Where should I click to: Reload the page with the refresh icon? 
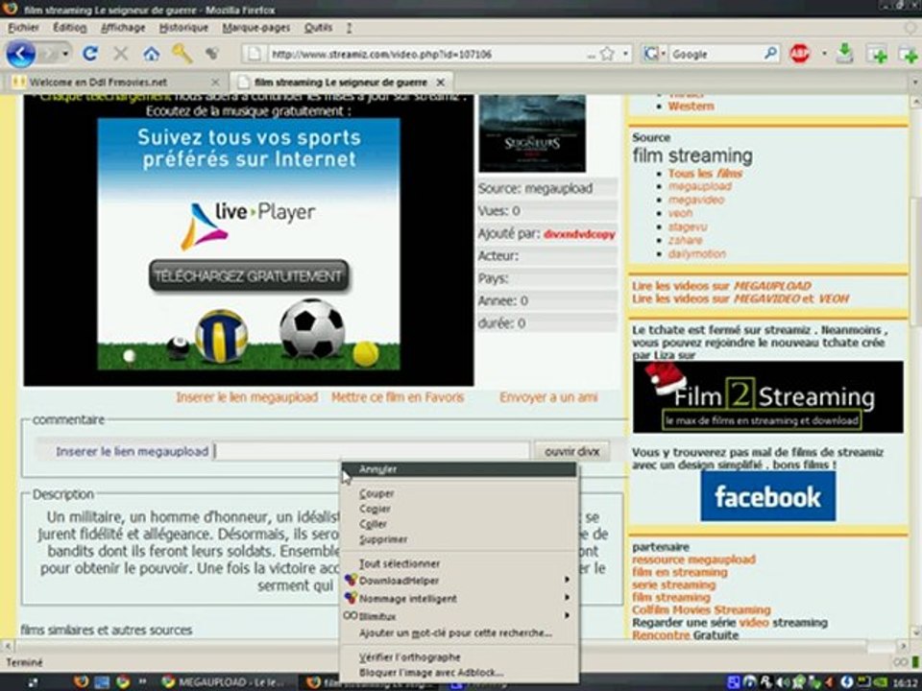(90, 54)
